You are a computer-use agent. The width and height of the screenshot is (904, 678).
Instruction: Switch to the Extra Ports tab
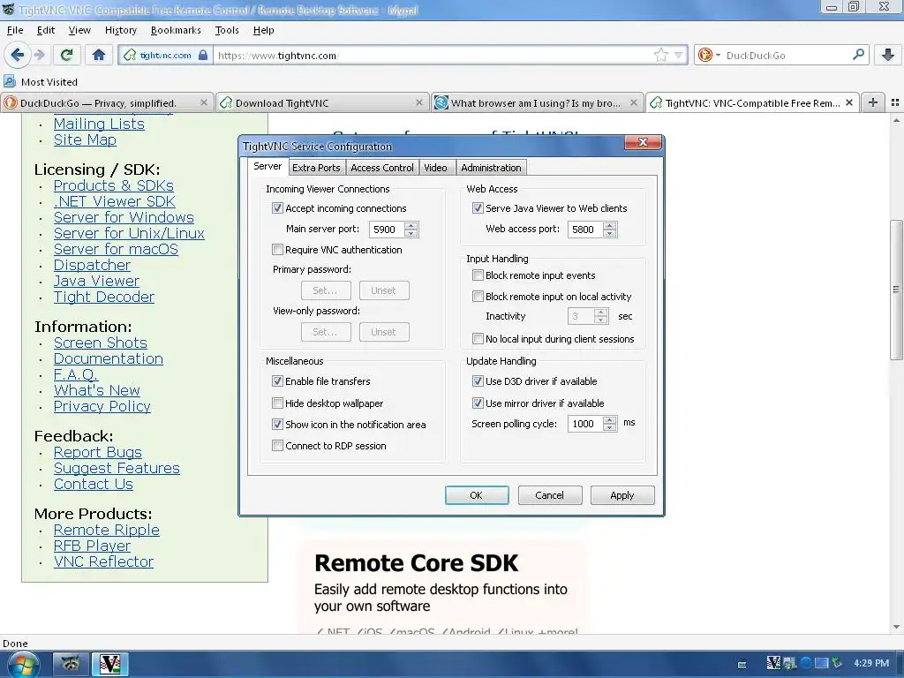point(316,168)
